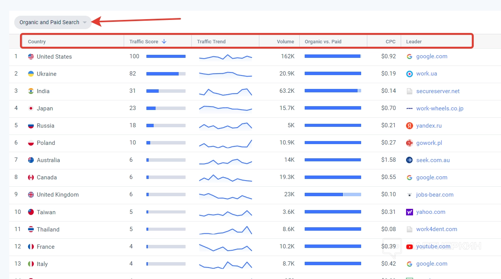Click the Yahoo logo icon
This screenshot has height=279, width=501.
click(x=410, y=212)
